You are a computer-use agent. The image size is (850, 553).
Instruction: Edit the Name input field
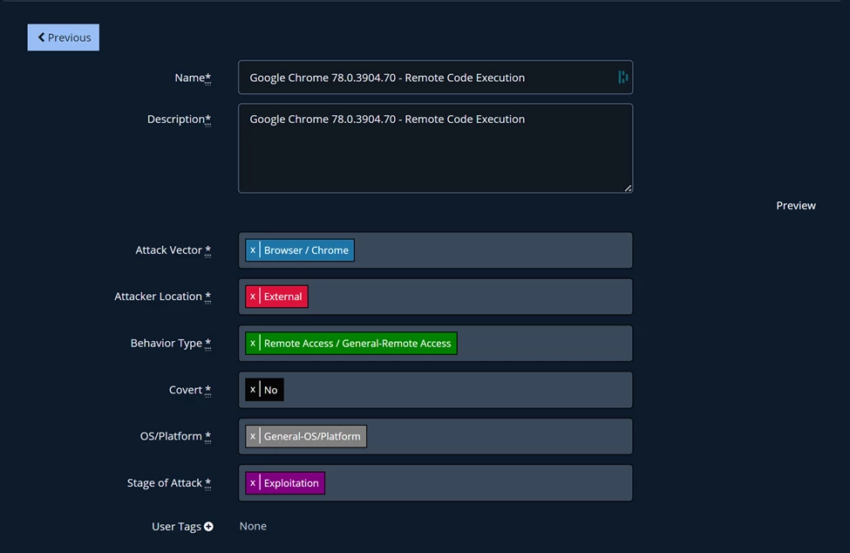(x=435, y=78)
